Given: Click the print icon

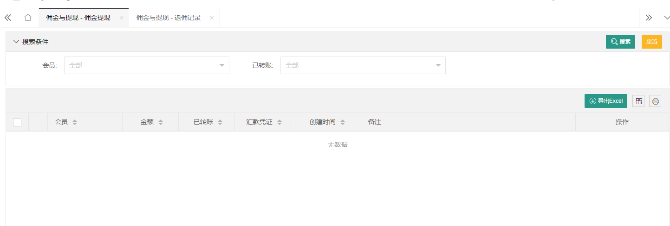Looking at the screenshot, I should click(655, 101).
